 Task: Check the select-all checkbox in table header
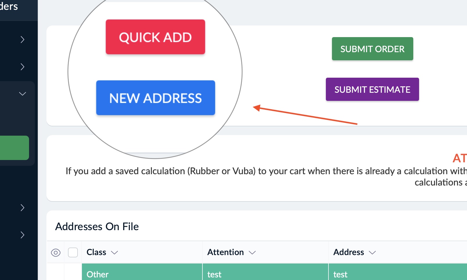(73, 252)
